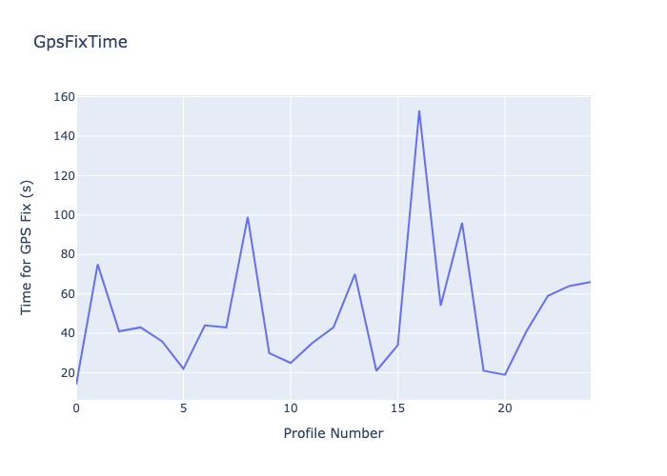Click the 20 y-axis tick label
This screenshot has height=476, width=667.
click(x=67, y=373)
